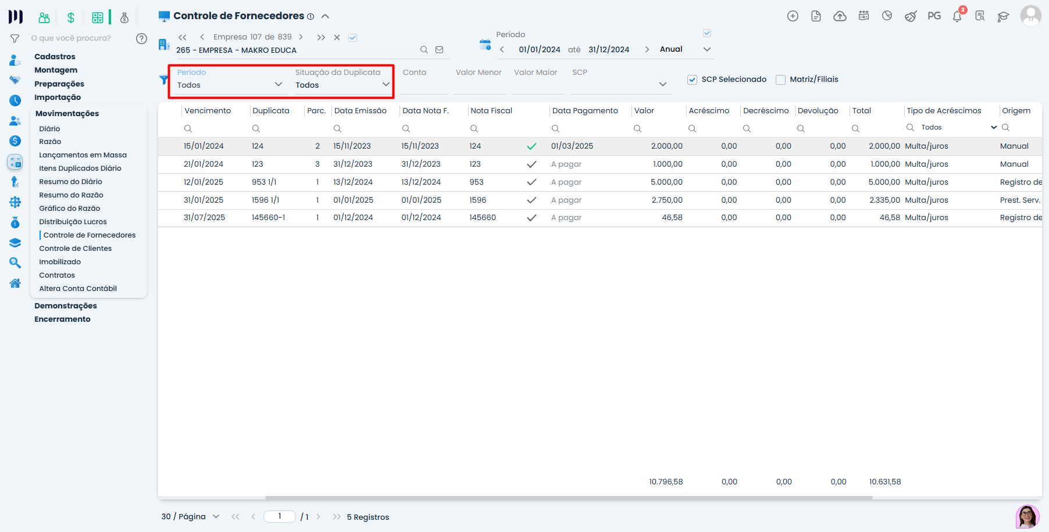Open Controle de Clientes menu item
The height and width of the screenshot is (532, 1049).
click(x=75, y=249)
